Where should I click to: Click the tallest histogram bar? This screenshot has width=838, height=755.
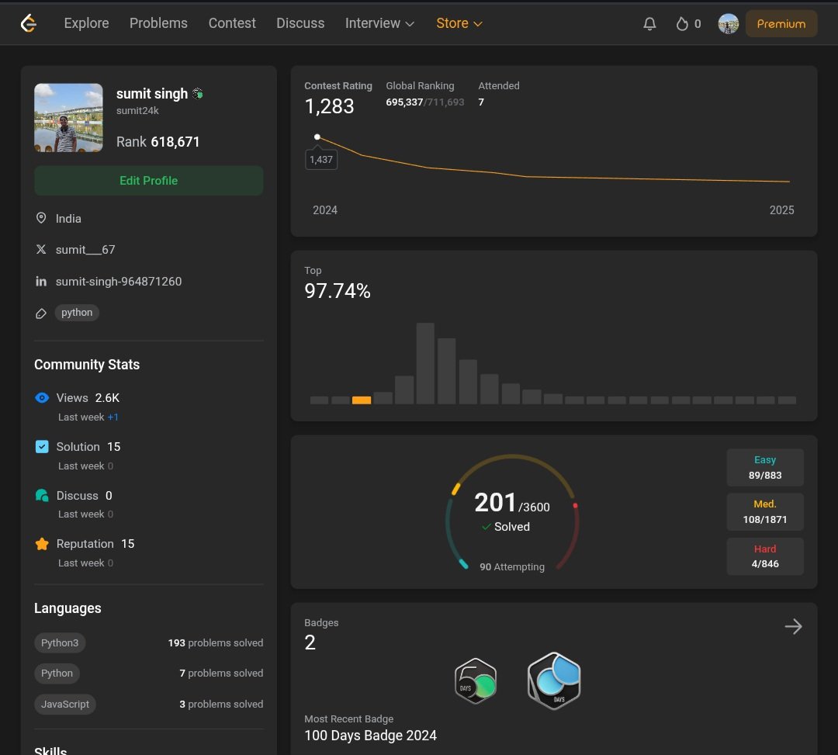425,363
